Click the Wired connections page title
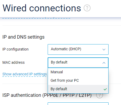 point(42,8)
